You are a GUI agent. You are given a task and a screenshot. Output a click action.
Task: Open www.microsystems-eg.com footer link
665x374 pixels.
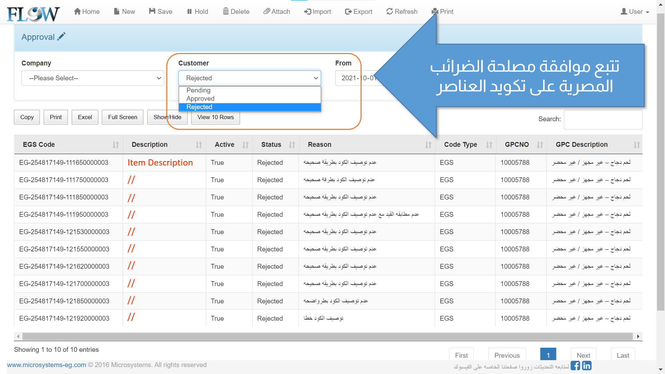point(46,365)
